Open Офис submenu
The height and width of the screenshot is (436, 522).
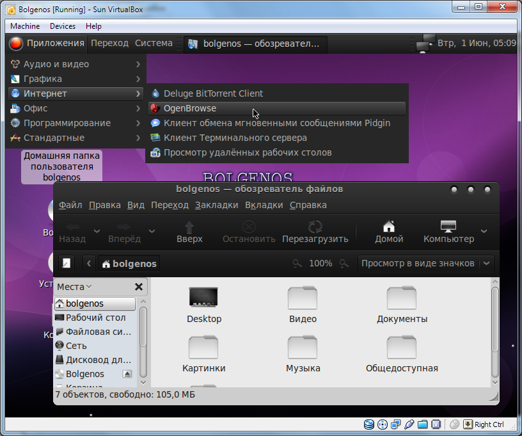click(x=75, y=108)
